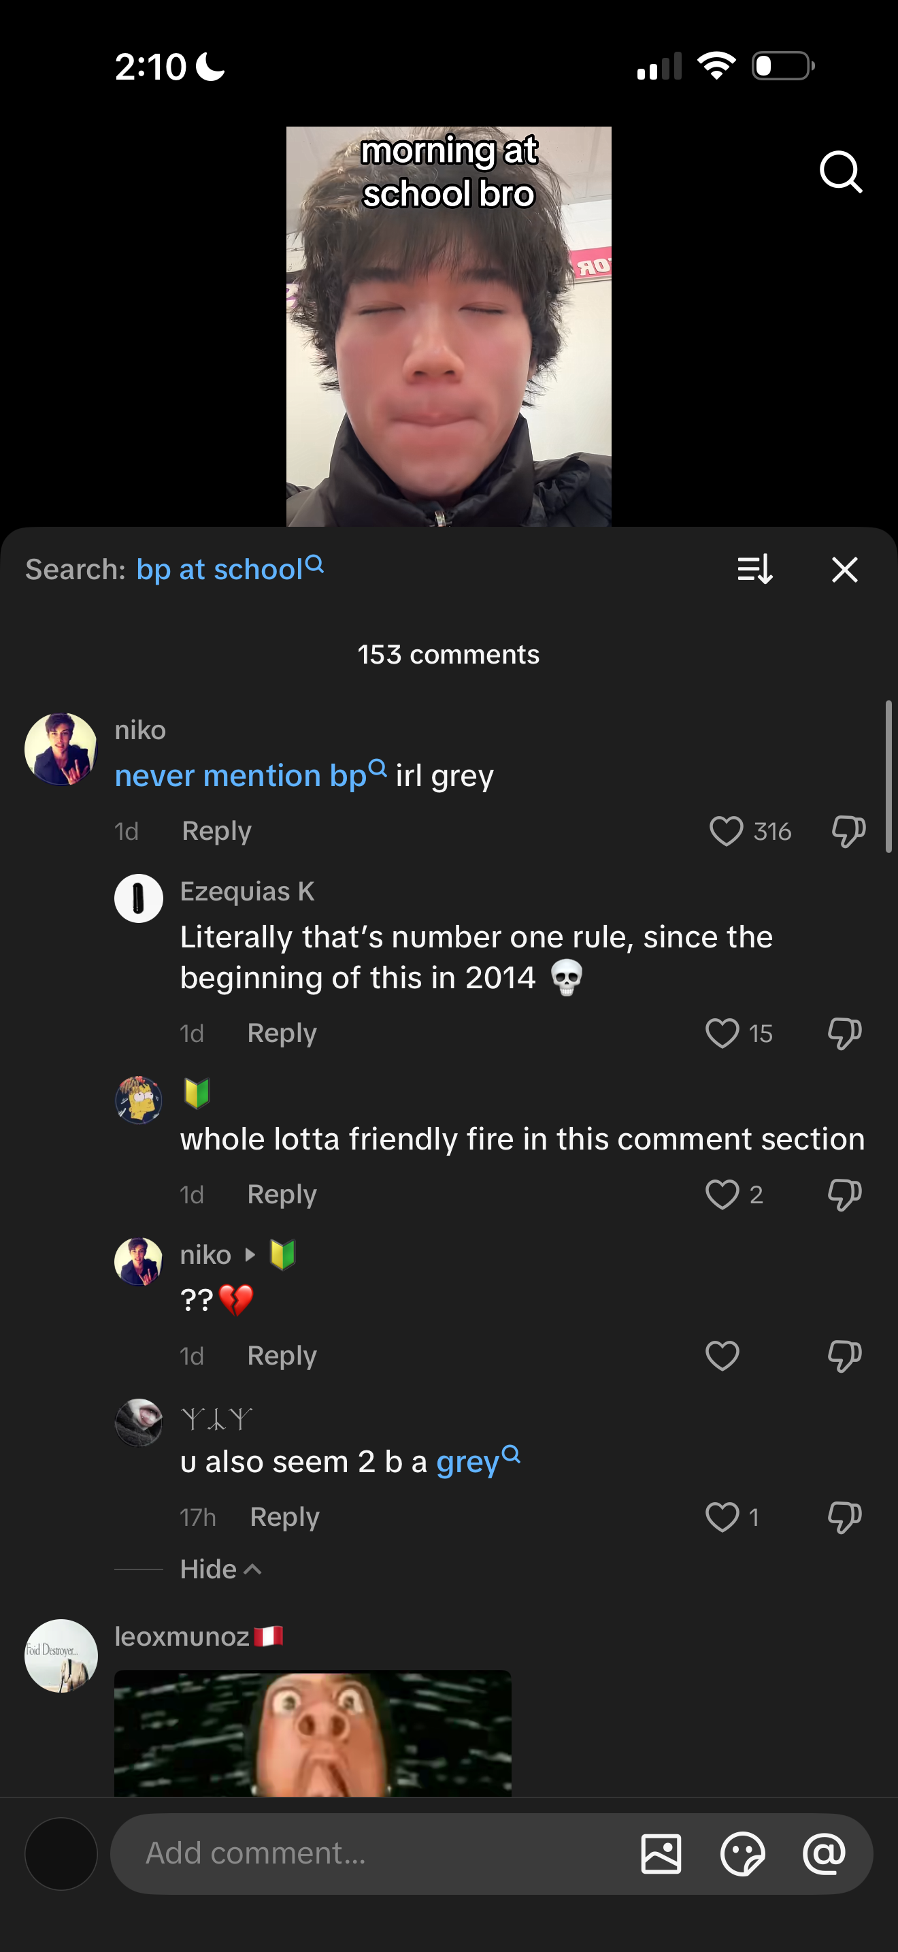Close the comments panel
898x1952 pixels.
point(844,569)
